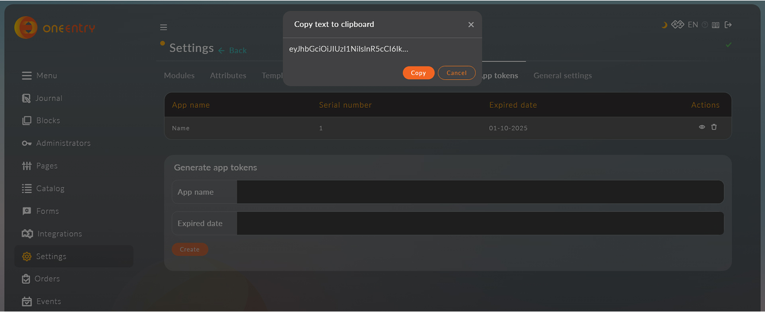The image size is (765, 312).
Task: Click the help question mark icon
Action: tap(705, 25)
